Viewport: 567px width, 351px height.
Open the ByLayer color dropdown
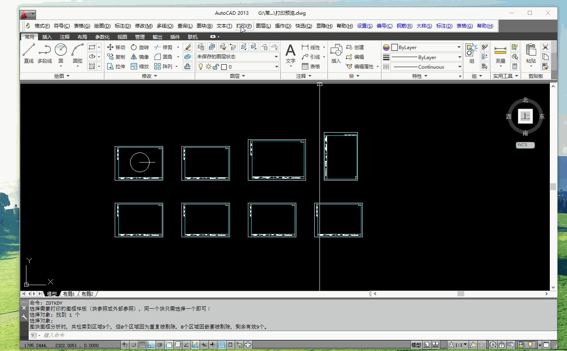click(x=426, y=47)
